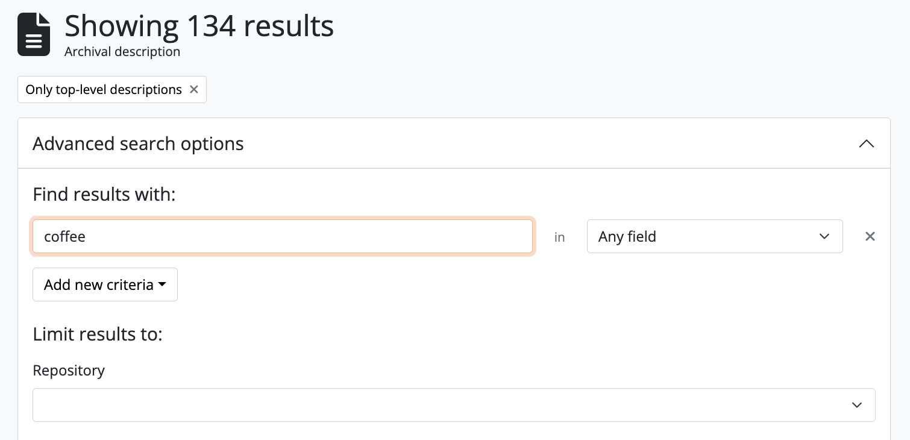Screen dimensions: 910x440
Task: Click the archival description document icon
Action: click(34, 34)
